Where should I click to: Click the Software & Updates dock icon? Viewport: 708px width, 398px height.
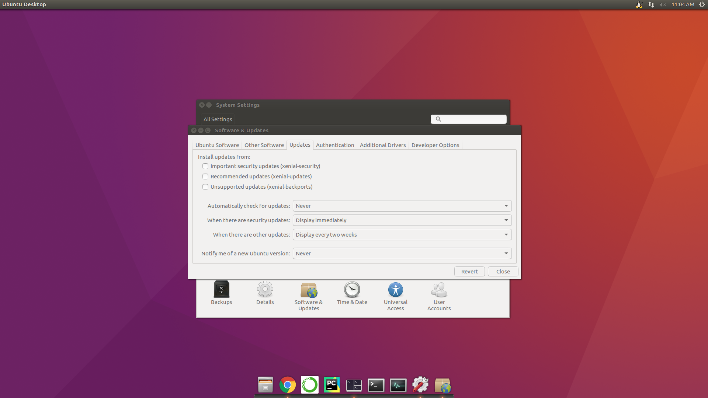pyautogui.click(x=442, y=385)
